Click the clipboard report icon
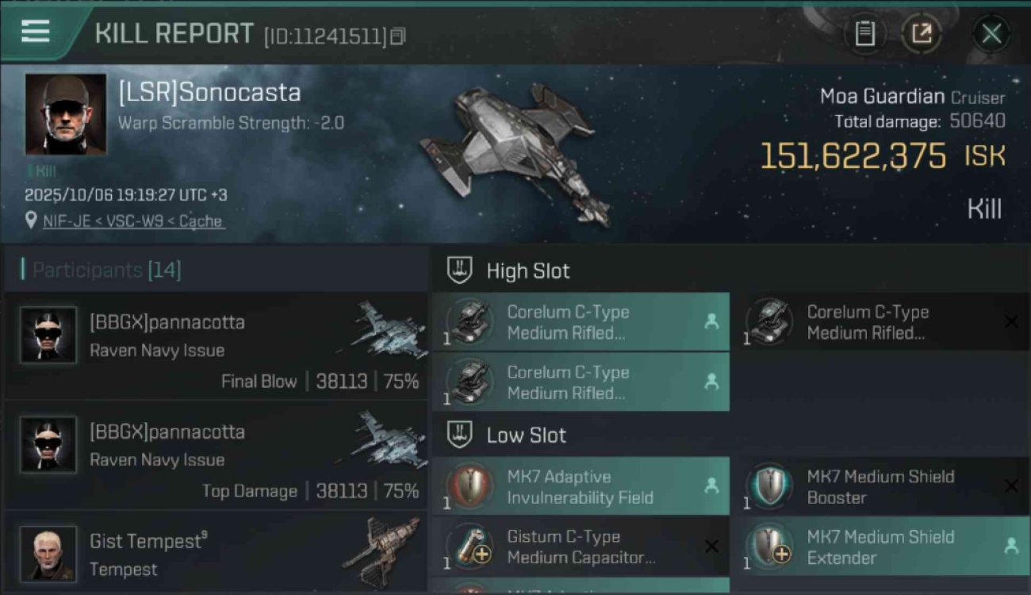The image size is (1031, 595). click(864, 33)
